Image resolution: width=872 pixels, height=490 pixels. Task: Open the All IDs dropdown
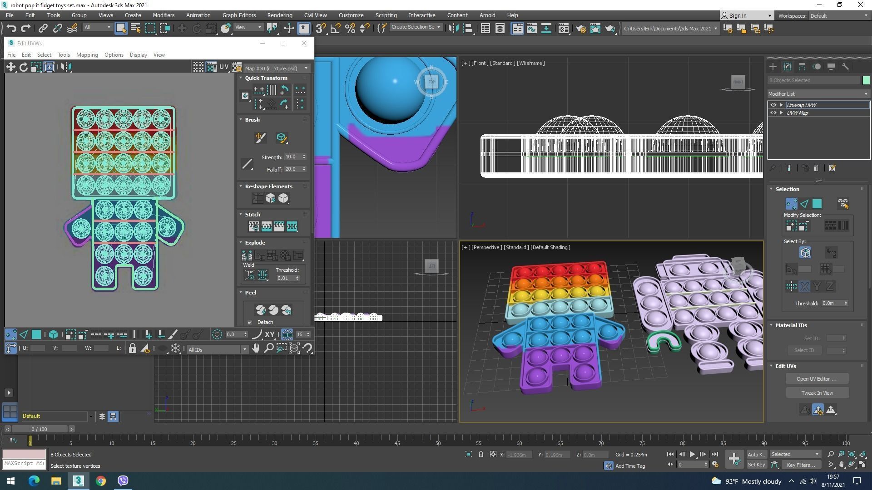[x=217, y=349]
